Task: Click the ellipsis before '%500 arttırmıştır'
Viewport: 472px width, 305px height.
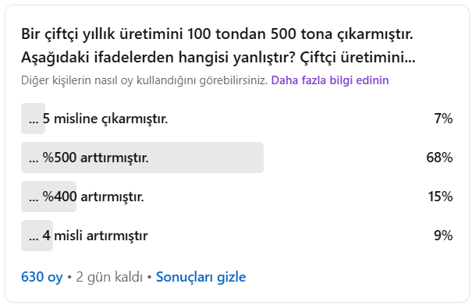Action: pyautogui.click(x=34, y=160)
